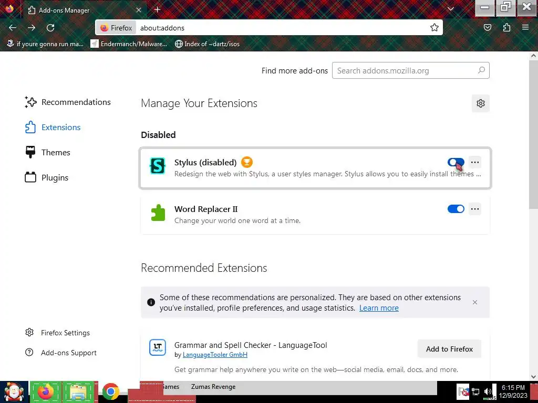Click the scrollbar down arrow
Screen dimensions: 538x403
pos(533,377)
